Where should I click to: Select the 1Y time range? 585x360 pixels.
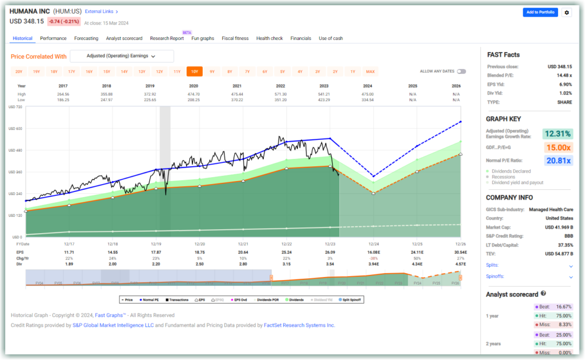coord(352,71)
